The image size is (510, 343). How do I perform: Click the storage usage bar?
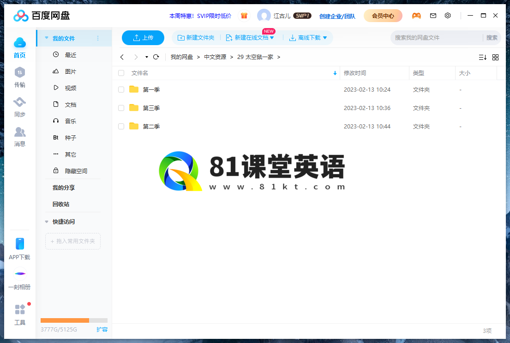(x=74, y=320)
